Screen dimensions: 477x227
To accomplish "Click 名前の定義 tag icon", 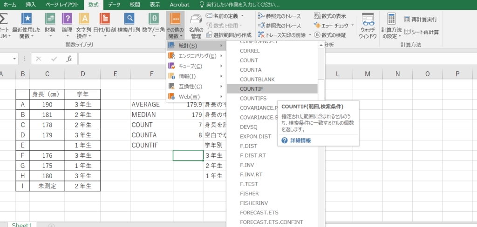I will (209, 15).
